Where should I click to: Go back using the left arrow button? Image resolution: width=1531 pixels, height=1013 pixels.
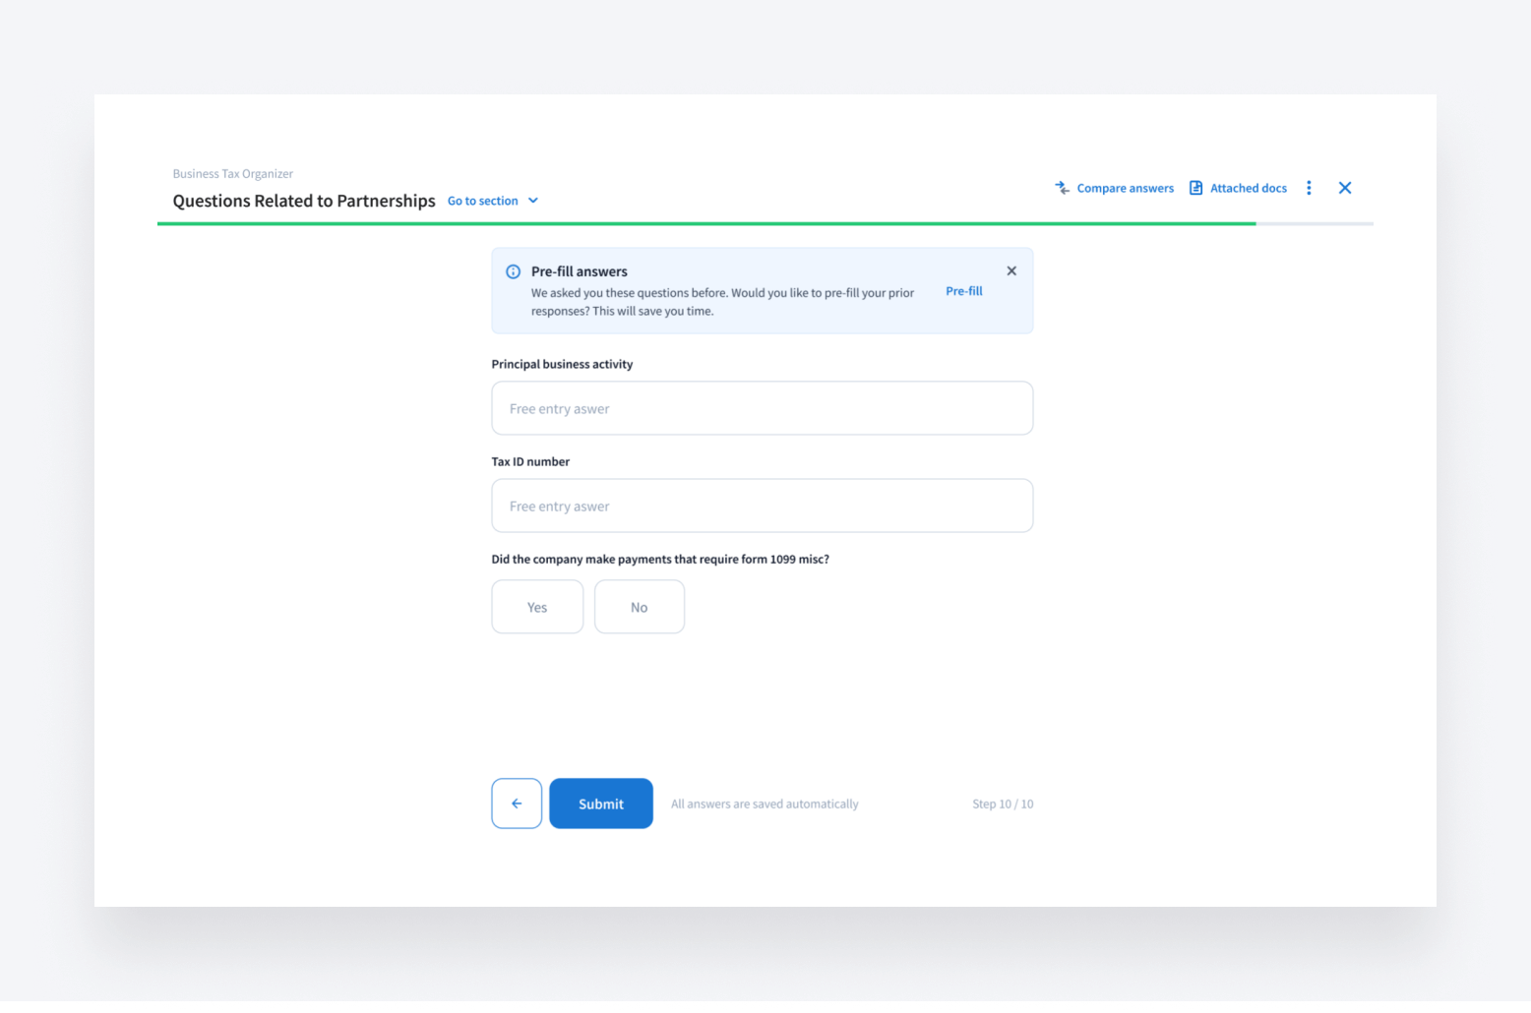click(x=517, y=804)
